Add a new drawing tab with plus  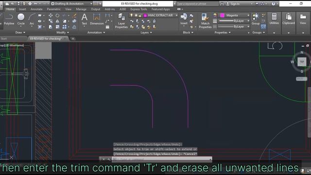[x=73, y=39]
